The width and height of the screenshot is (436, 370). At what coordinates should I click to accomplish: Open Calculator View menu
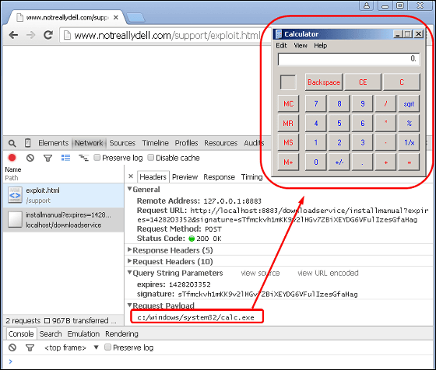pos(301,46)
